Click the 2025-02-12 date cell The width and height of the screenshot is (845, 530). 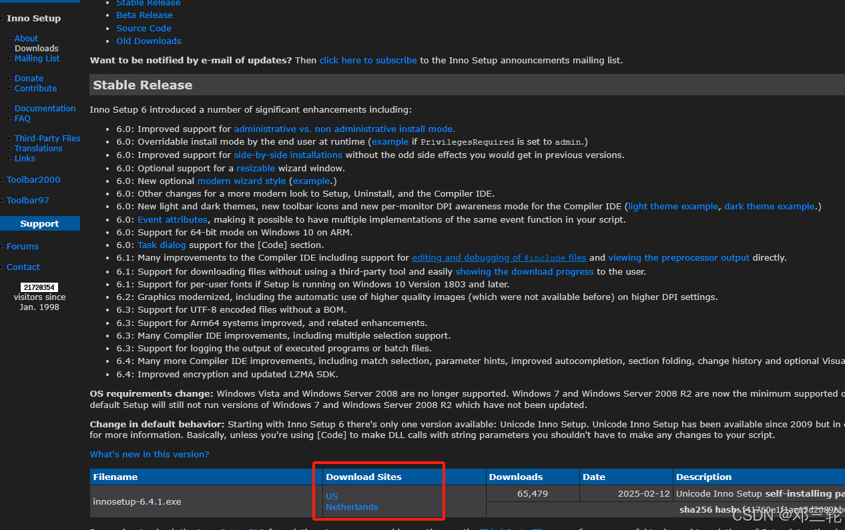coord(626,493)
